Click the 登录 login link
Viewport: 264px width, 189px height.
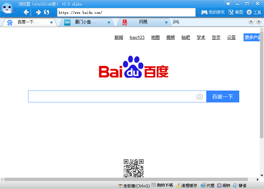216,37
